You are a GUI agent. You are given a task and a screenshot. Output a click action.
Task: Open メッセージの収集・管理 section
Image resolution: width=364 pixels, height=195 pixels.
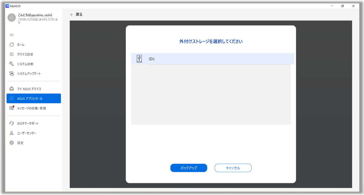pyautogui.click(x=34, y=108)
